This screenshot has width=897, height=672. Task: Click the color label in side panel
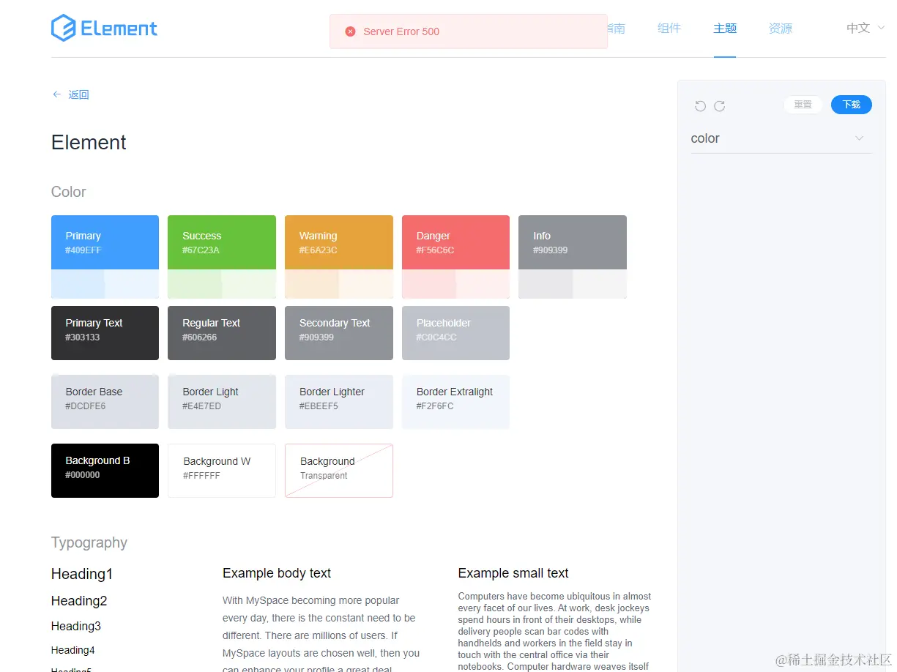pos(705,138)
